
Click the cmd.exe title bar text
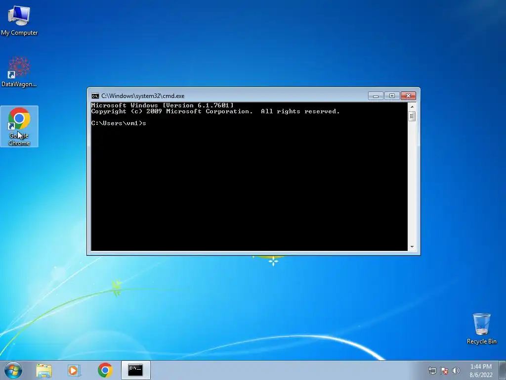[x=143, y=96]
